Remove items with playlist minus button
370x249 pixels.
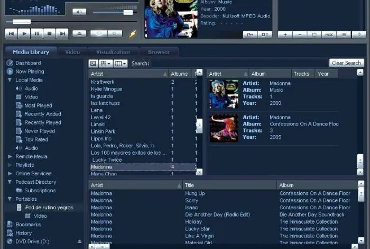pyautogui.click(x=300, y=34)
